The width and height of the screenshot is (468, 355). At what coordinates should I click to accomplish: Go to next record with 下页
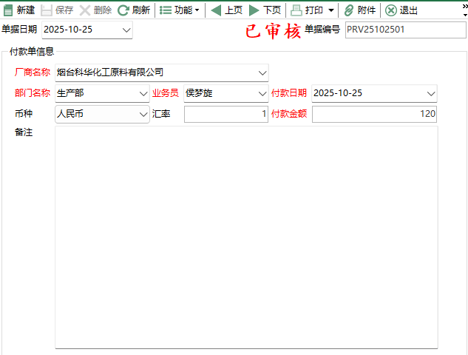click(265, 10)
